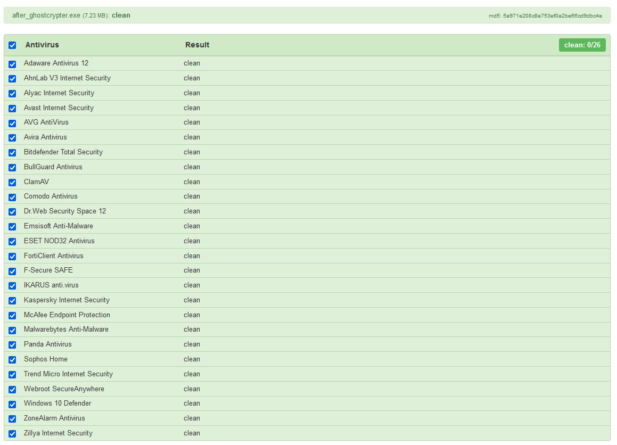This screenshot has width=617, height=445.
Task: Uncheck the Adaware Antivirus 12 checkbox
Action: (x=12, y=64)
